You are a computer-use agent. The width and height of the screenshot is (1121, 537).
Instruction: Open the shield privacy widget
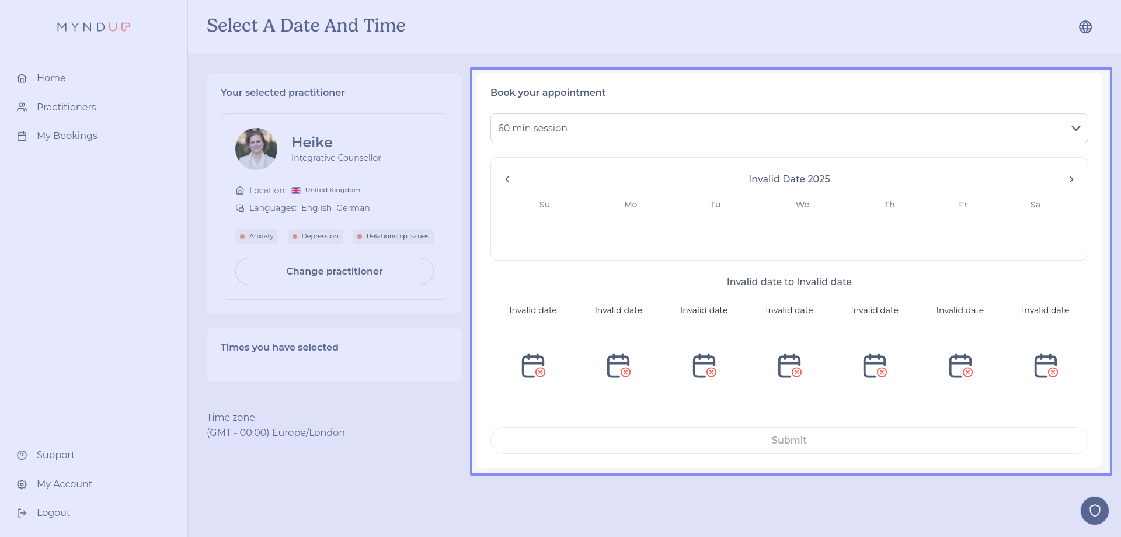click(1094, 511)
